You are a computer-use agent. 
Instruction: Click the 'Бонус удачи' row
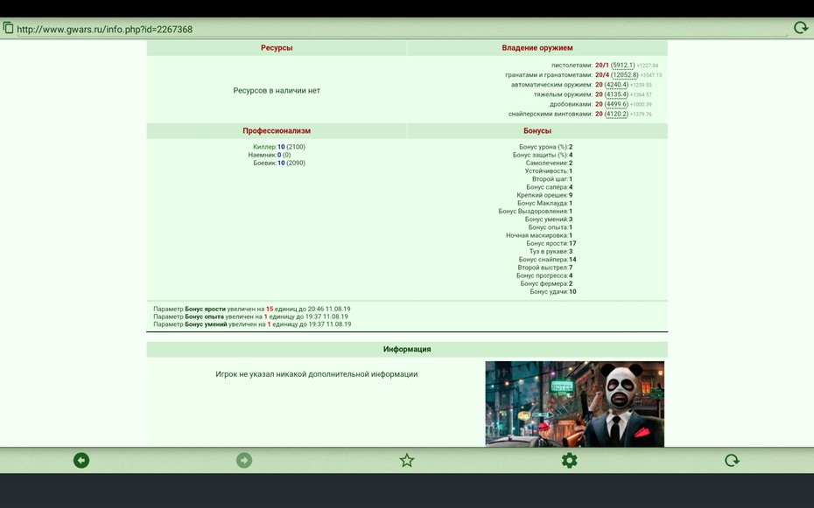point(553,291)
